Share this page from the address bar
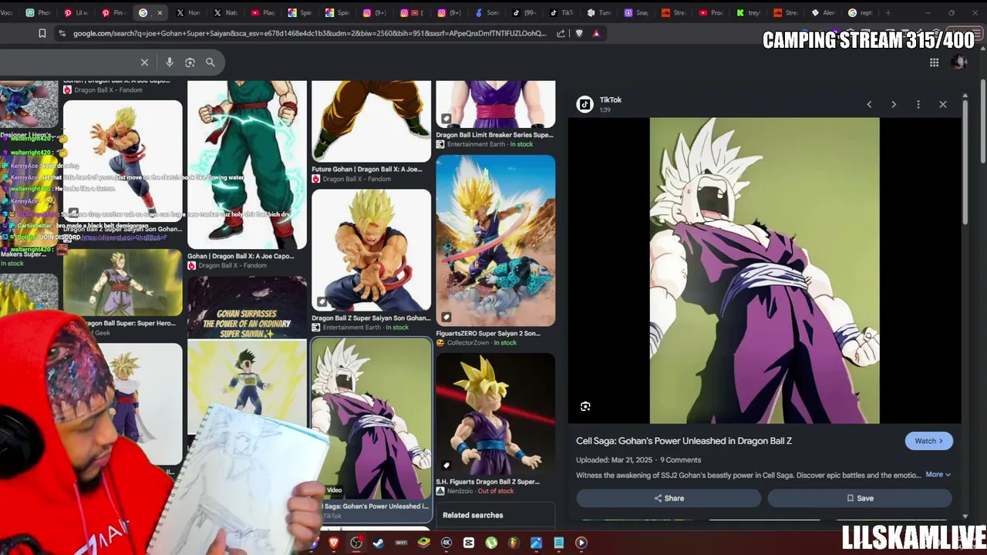 (561, 33)
